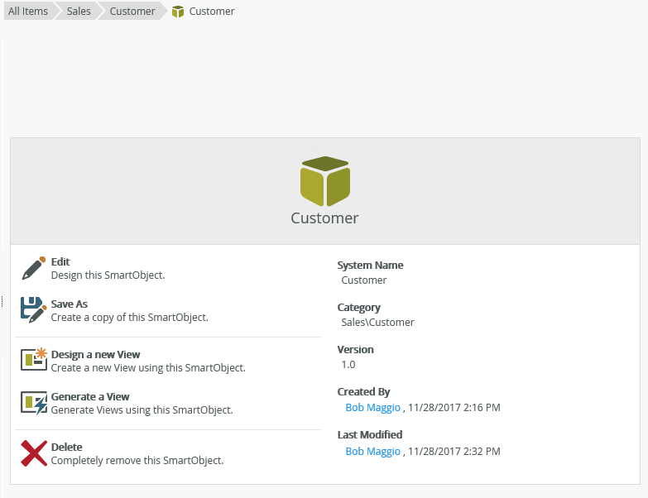Click the Sales\Customer category value
Image resolution: width=648 pixels, height=498 pixels.
click(377, 322)
